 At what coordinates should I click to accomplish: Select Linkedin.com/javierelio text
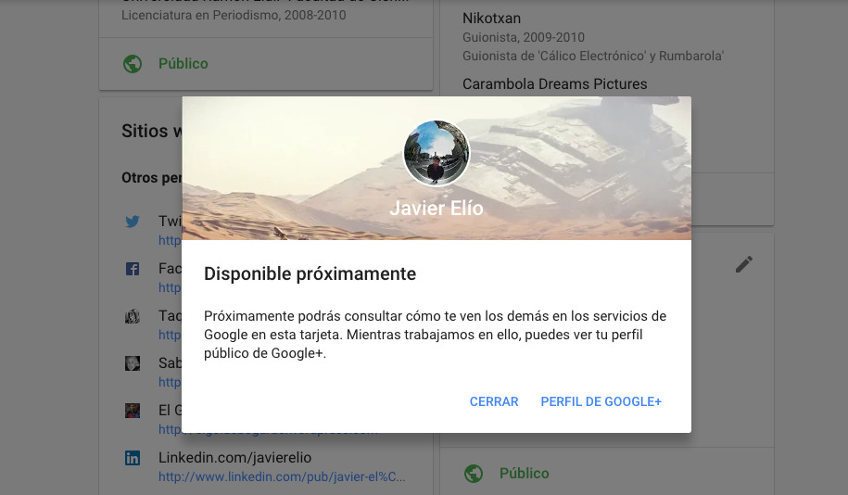[234, 458]
